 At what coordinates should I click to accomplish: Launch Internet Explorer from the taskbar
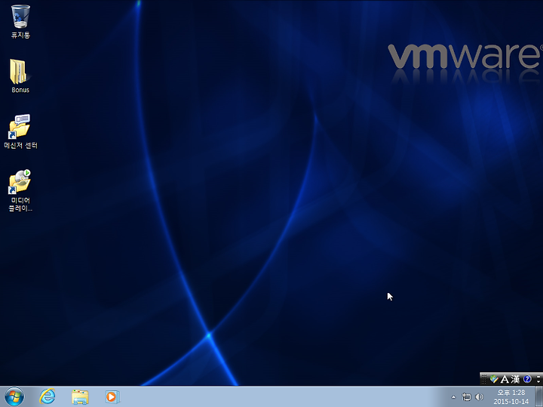[x=48, y=396]
